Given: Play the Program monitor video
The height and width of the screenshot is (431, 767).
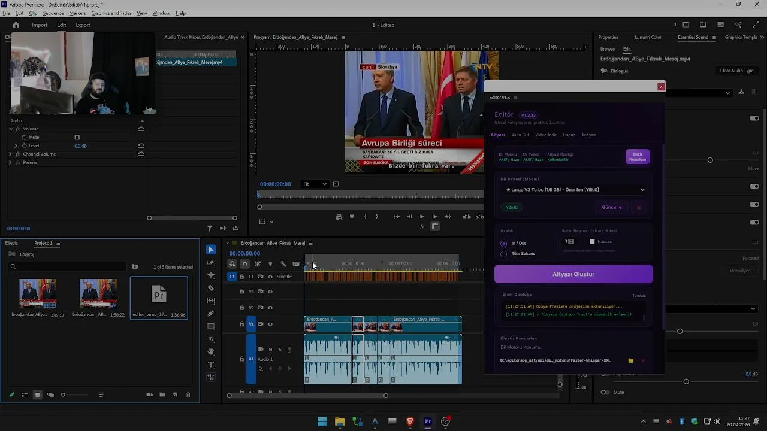Looking at the screenshot, I should [x=422, y=217].
